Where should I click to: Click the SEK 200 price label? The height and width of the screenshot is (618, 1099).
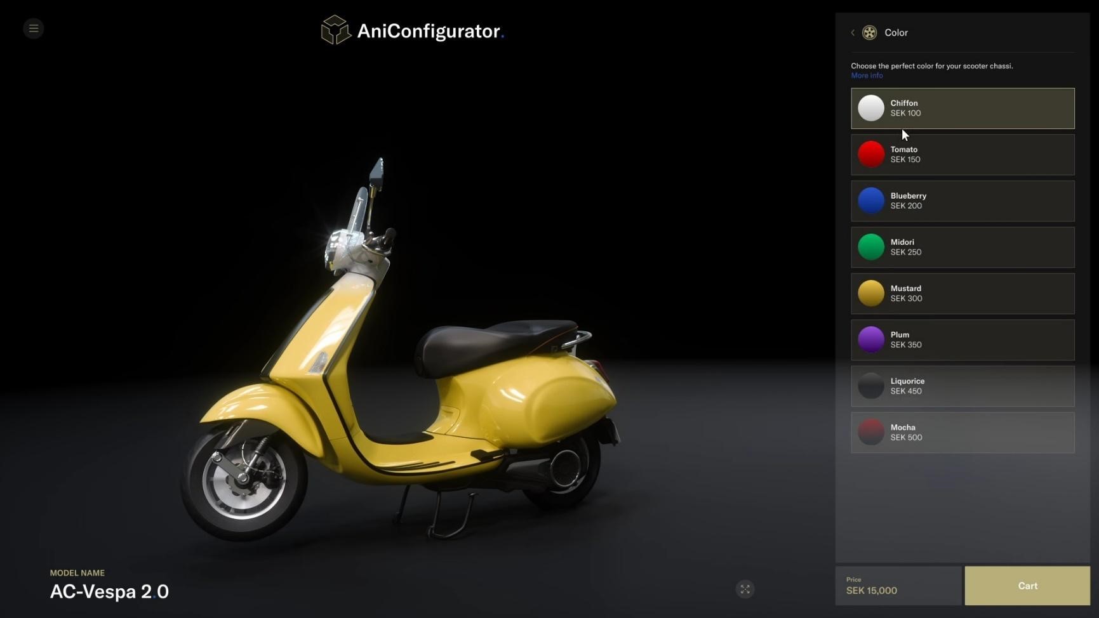(906, 206)
